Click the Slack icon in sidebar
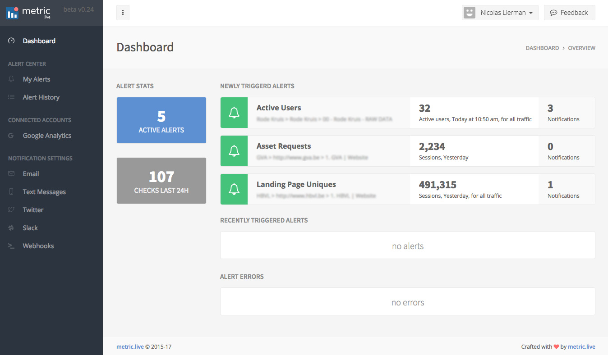 pyautogui.click(x=12, y=228)
